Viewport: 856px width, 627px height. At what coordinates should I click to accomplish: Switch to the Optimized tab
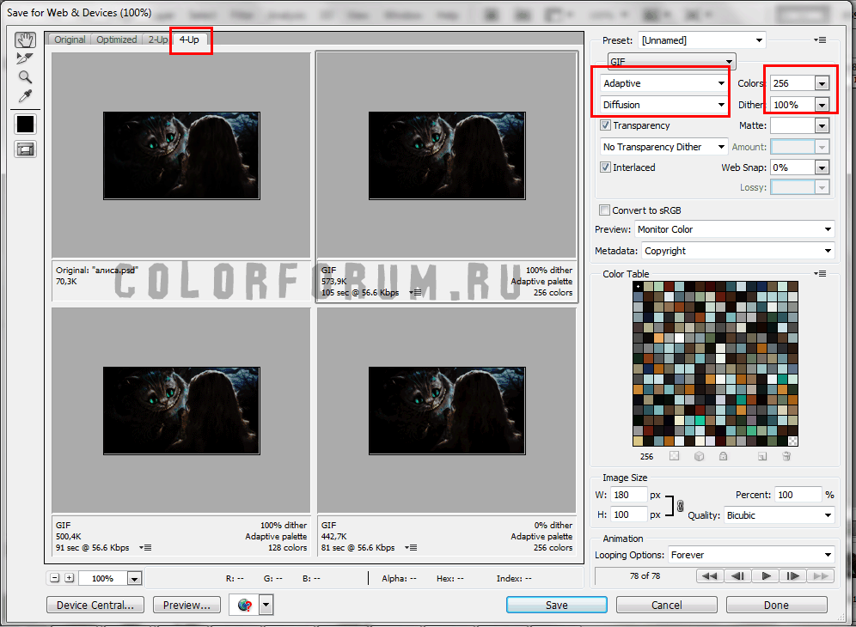[116, 40]
